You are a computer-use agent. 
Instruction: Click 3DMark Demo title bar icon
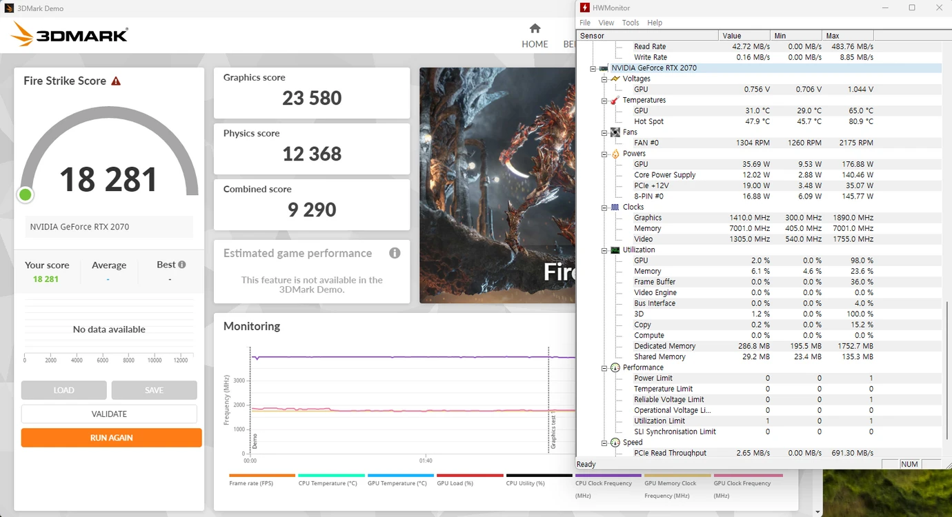pos(9,8)
